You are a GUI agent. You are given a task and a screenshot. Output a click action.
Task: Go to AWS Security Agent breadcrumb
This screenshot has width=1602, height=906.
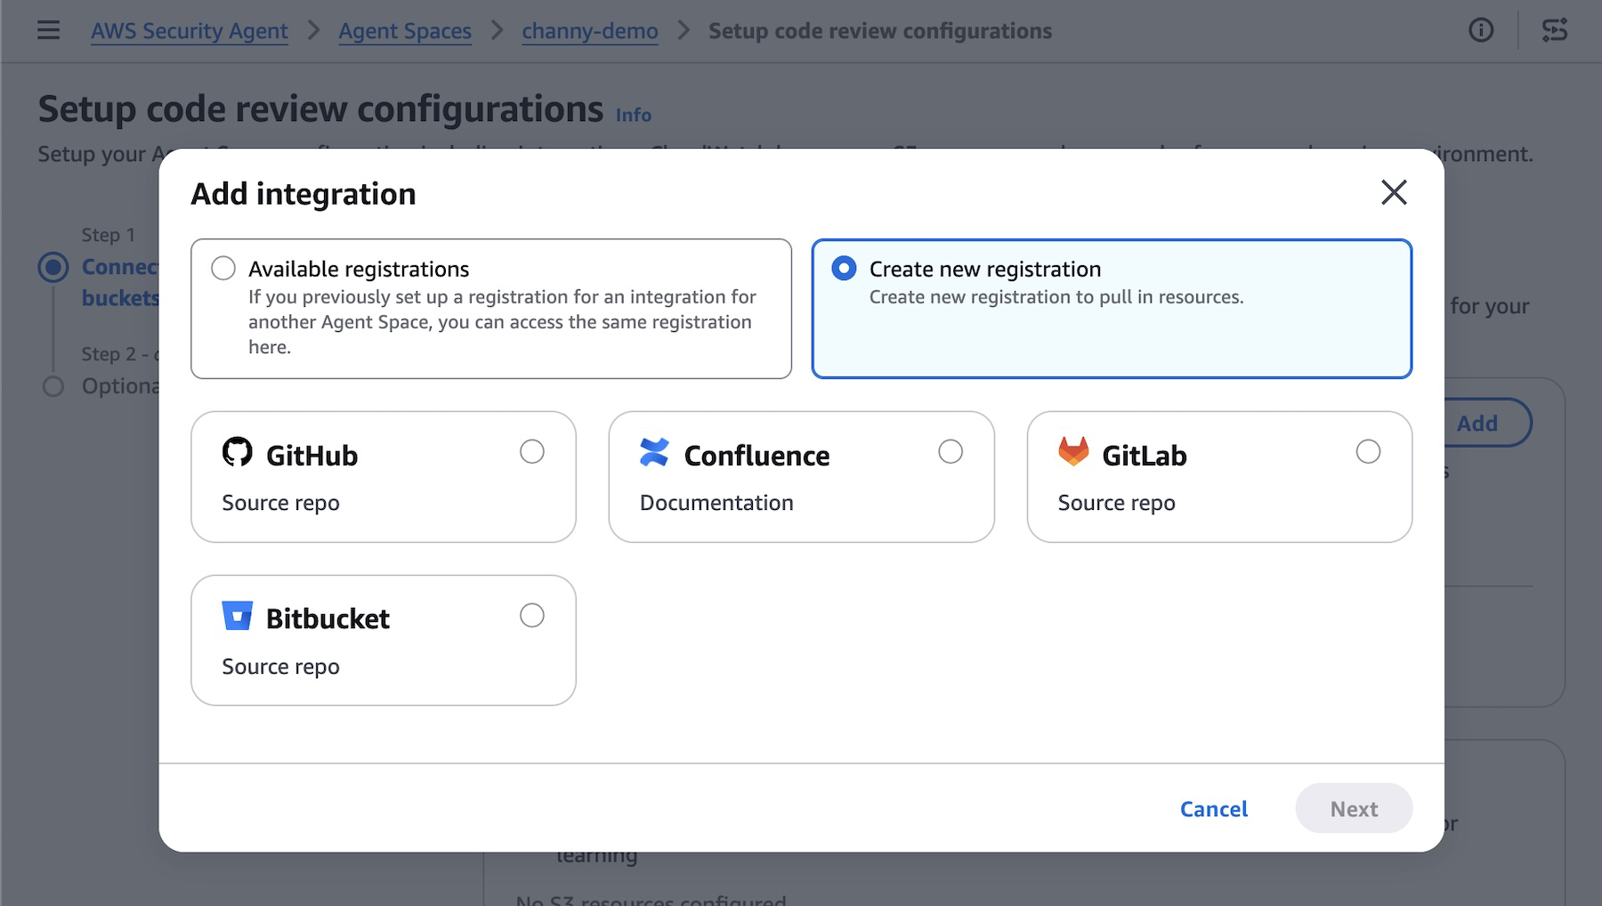tap(190, 31)
